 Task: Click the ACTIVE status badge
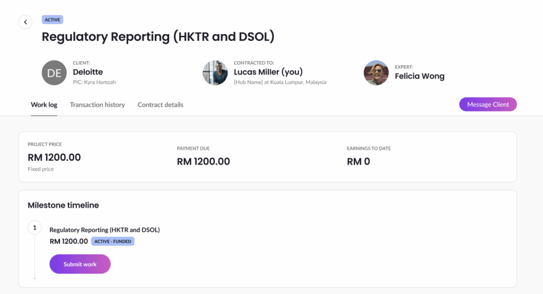(x=52, y=20)
